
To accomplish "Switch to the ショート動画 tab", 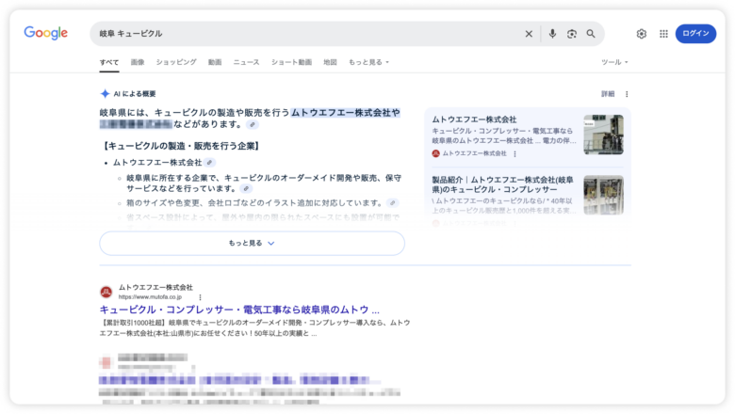I will [291, 62].
